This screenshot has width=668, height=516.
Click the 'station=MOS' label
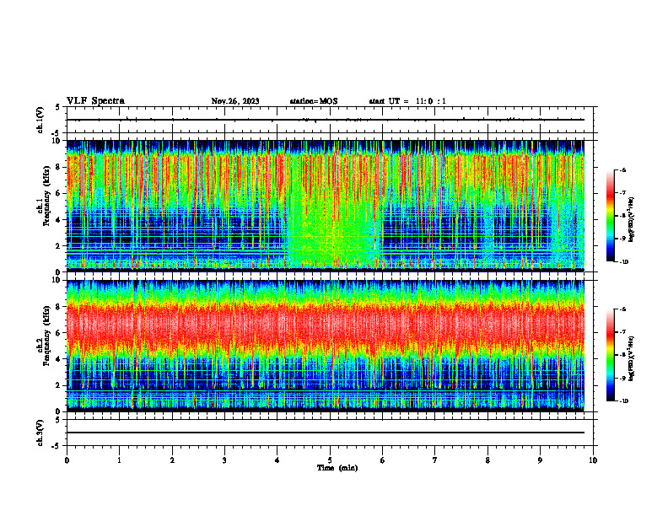314,101
